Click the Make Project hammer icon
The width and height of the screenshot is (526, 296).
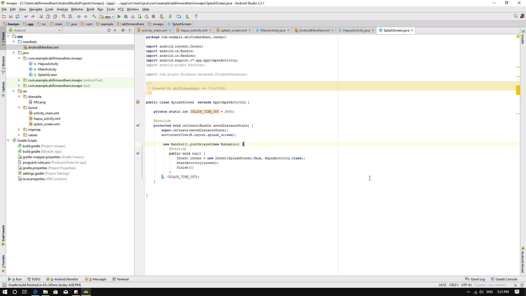[94, 17]
